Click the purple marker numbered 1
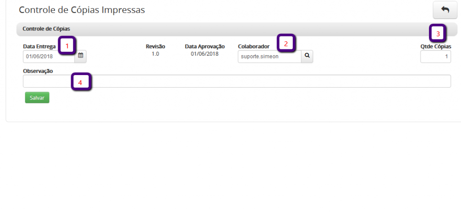The height and width of the screenshot is (217, 461). [x=67, y=45]
